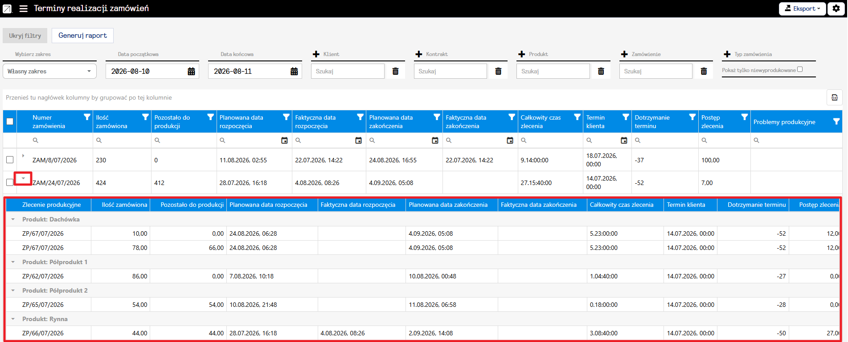This screenshot has height=342, width=848.
Task: Click the Kontrakt search input field
Action: click(450, 71)
